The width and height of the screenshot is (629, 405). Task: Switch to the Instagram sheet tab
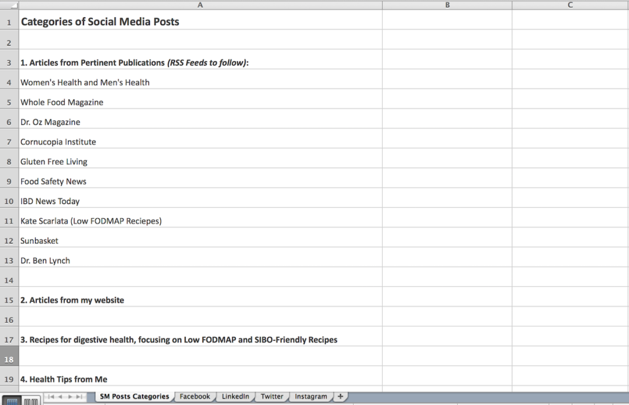[x=311, y=396]
